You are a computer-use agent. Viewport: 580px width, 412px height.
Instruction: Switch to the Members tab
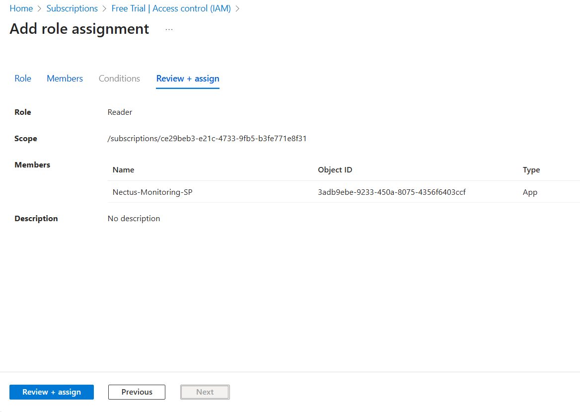(x=65, y=79)
